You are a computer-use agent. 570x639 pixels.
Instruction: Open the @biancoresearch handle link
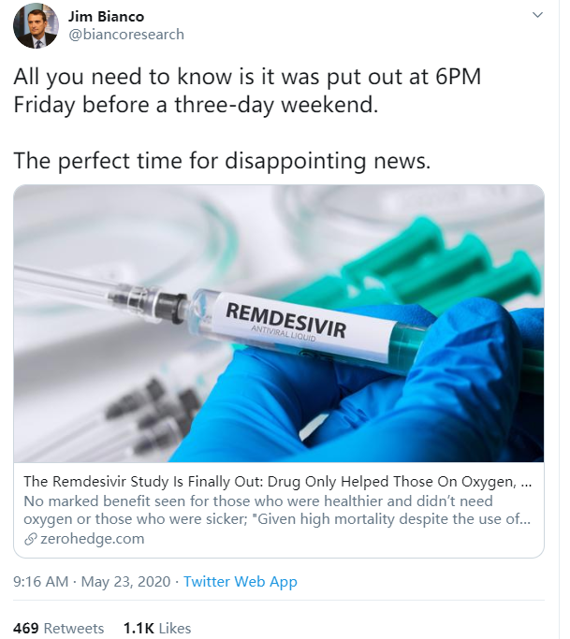pos(126,35)
